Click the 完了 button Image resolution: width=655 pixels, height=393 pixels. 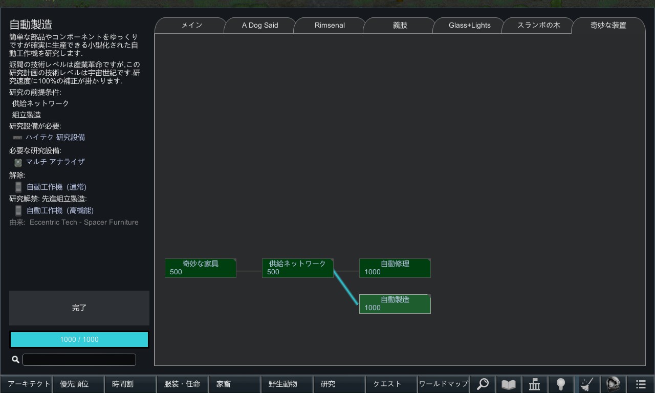[79, 308]
